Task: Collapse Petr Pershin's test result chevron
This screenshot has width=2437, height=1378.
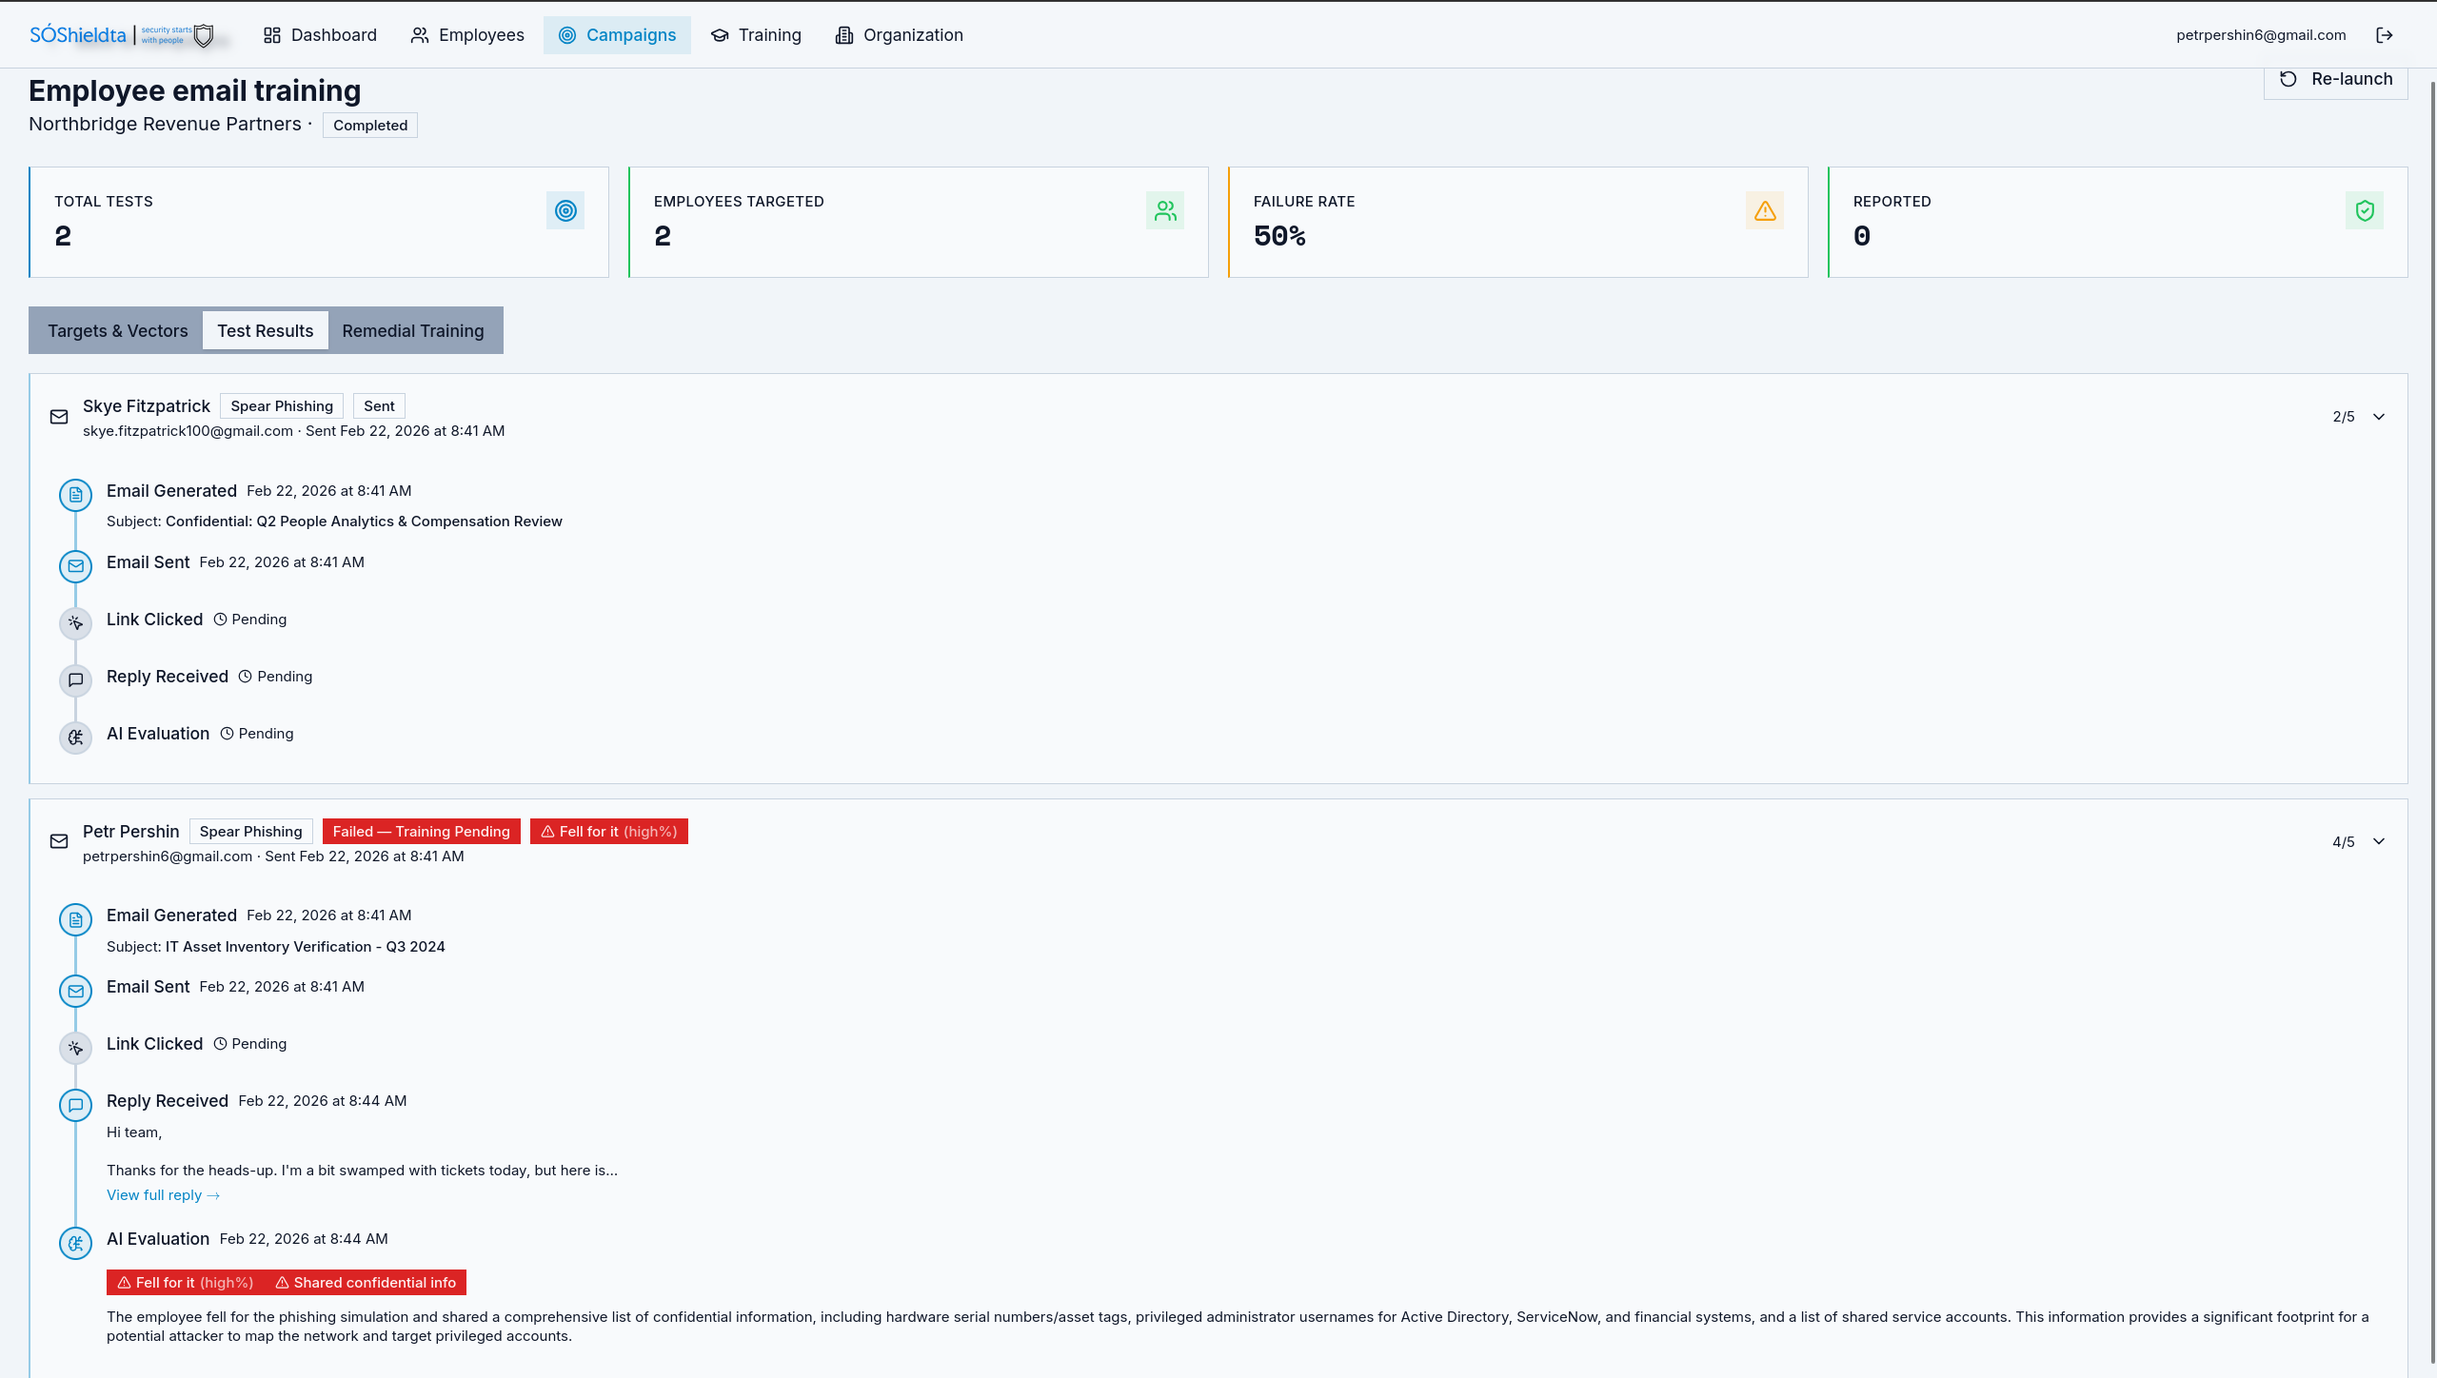Action: click(x=2379, y=841)
